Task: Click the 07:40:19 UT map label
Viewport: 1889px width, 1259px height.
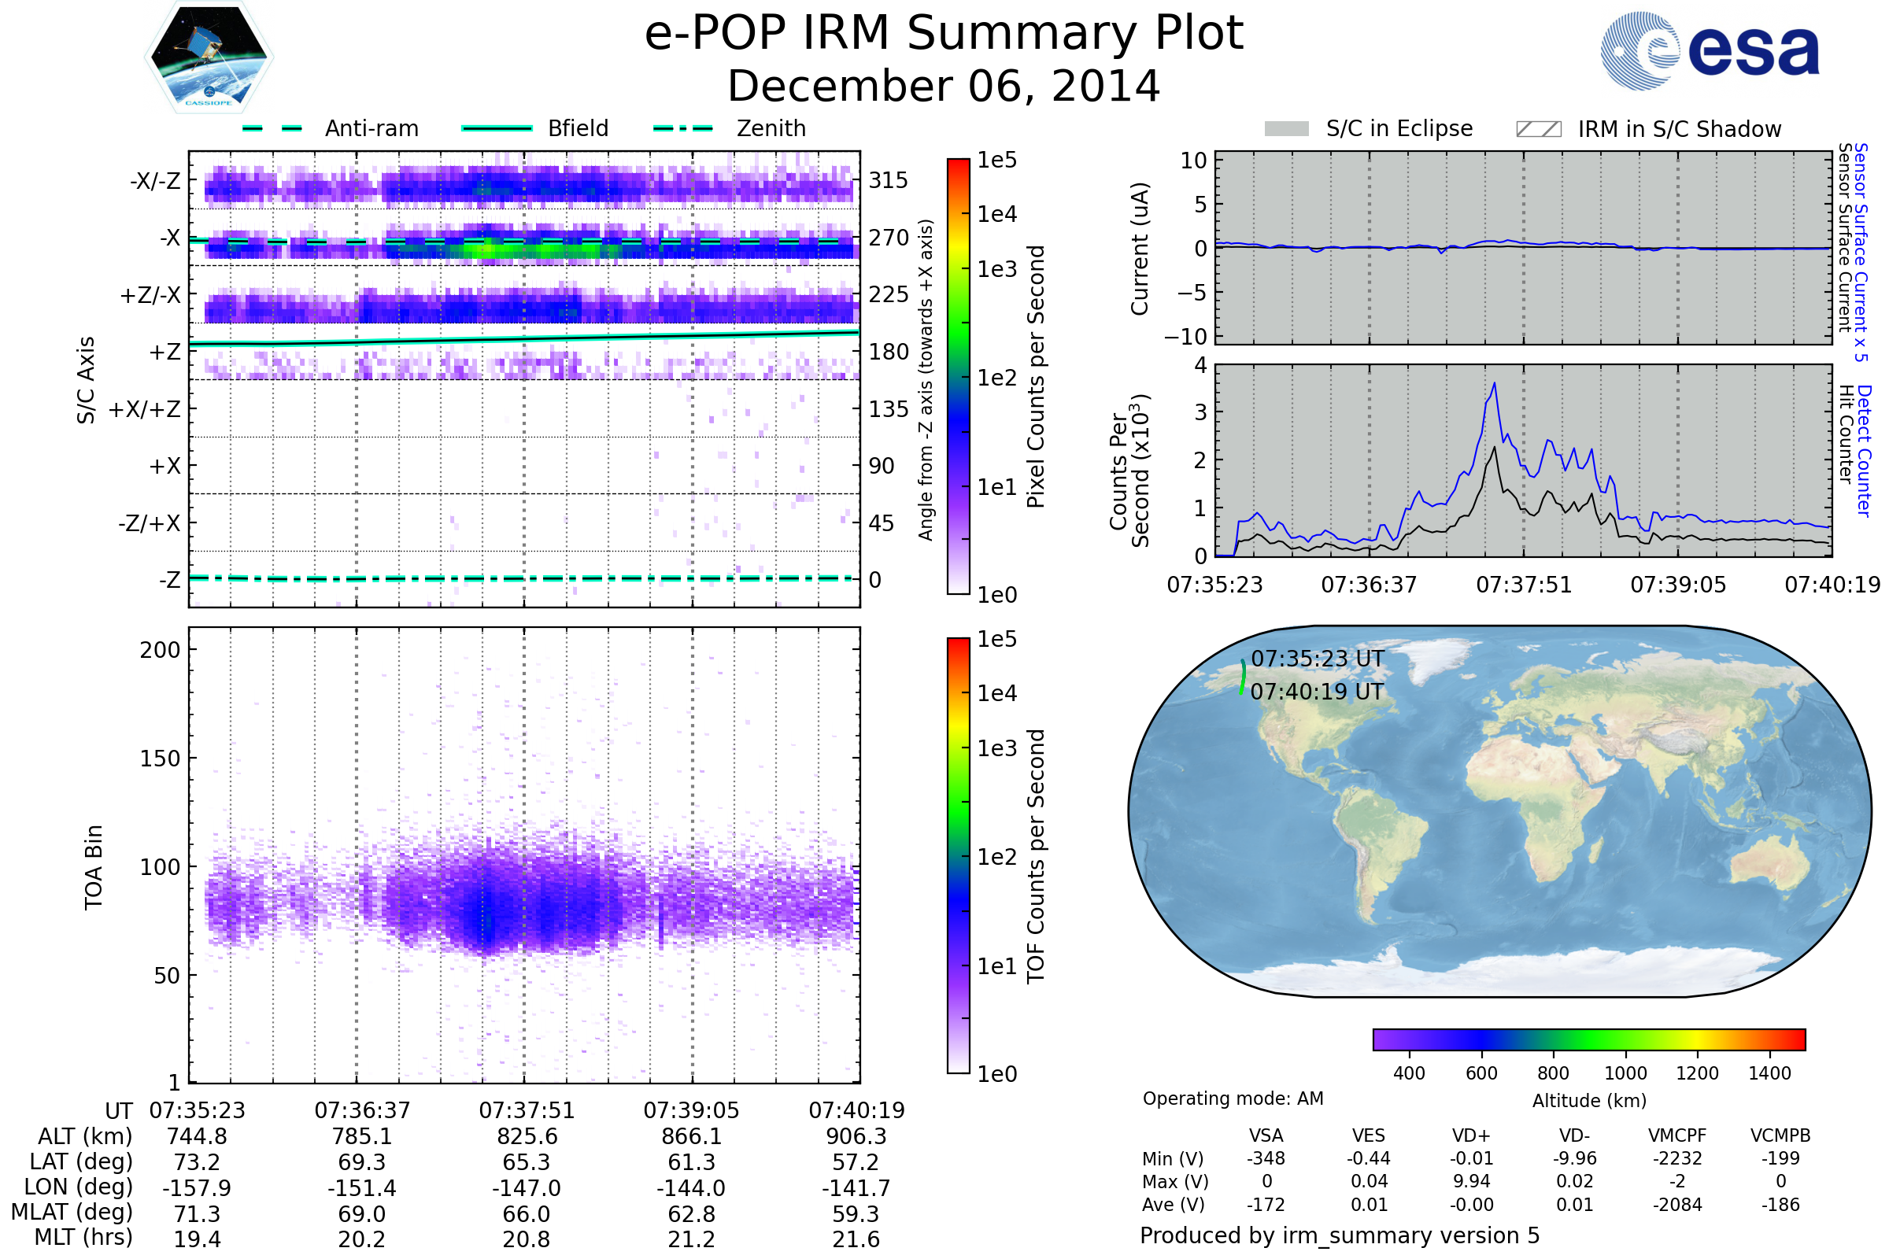Action: click(1317, 692)
